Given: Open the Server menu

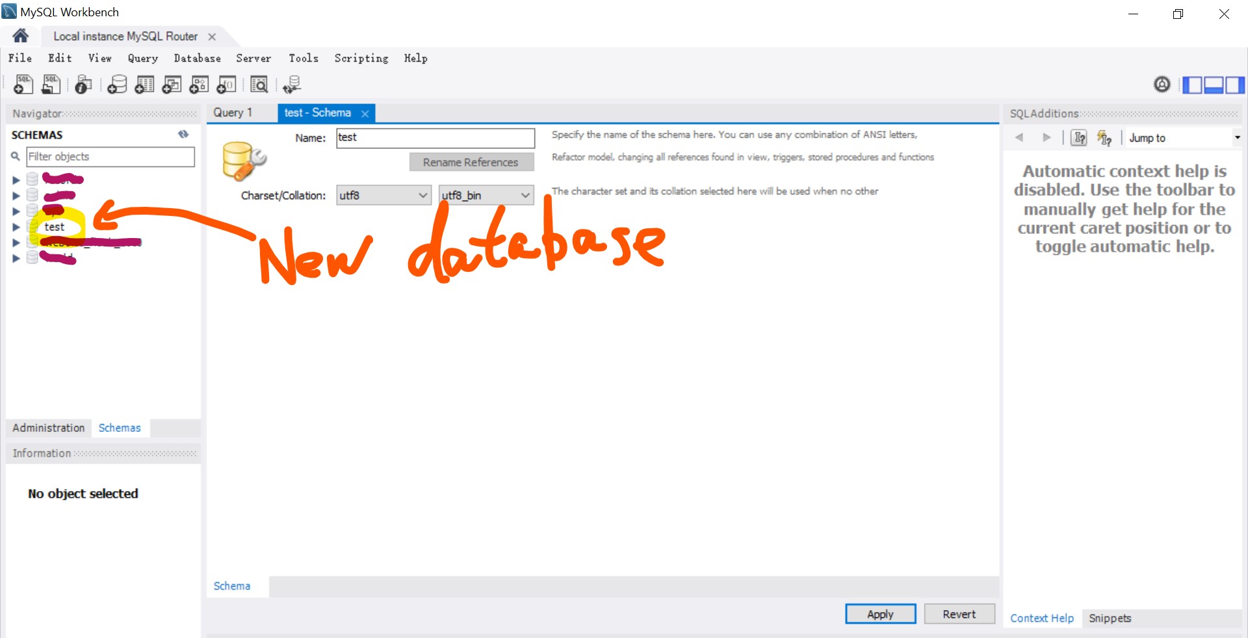Looking at the screenshot, I should tap(253, 58).
